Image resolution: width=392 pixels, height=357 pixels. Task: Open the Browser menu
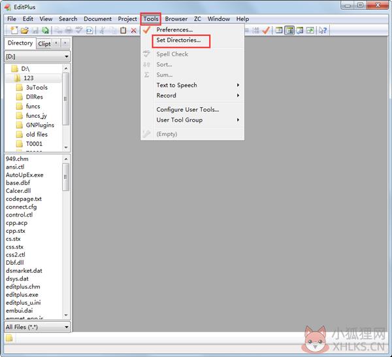176,19
